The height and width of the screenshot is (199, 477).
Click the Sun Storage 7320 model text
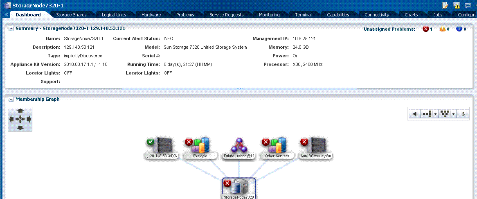[205, 47]
